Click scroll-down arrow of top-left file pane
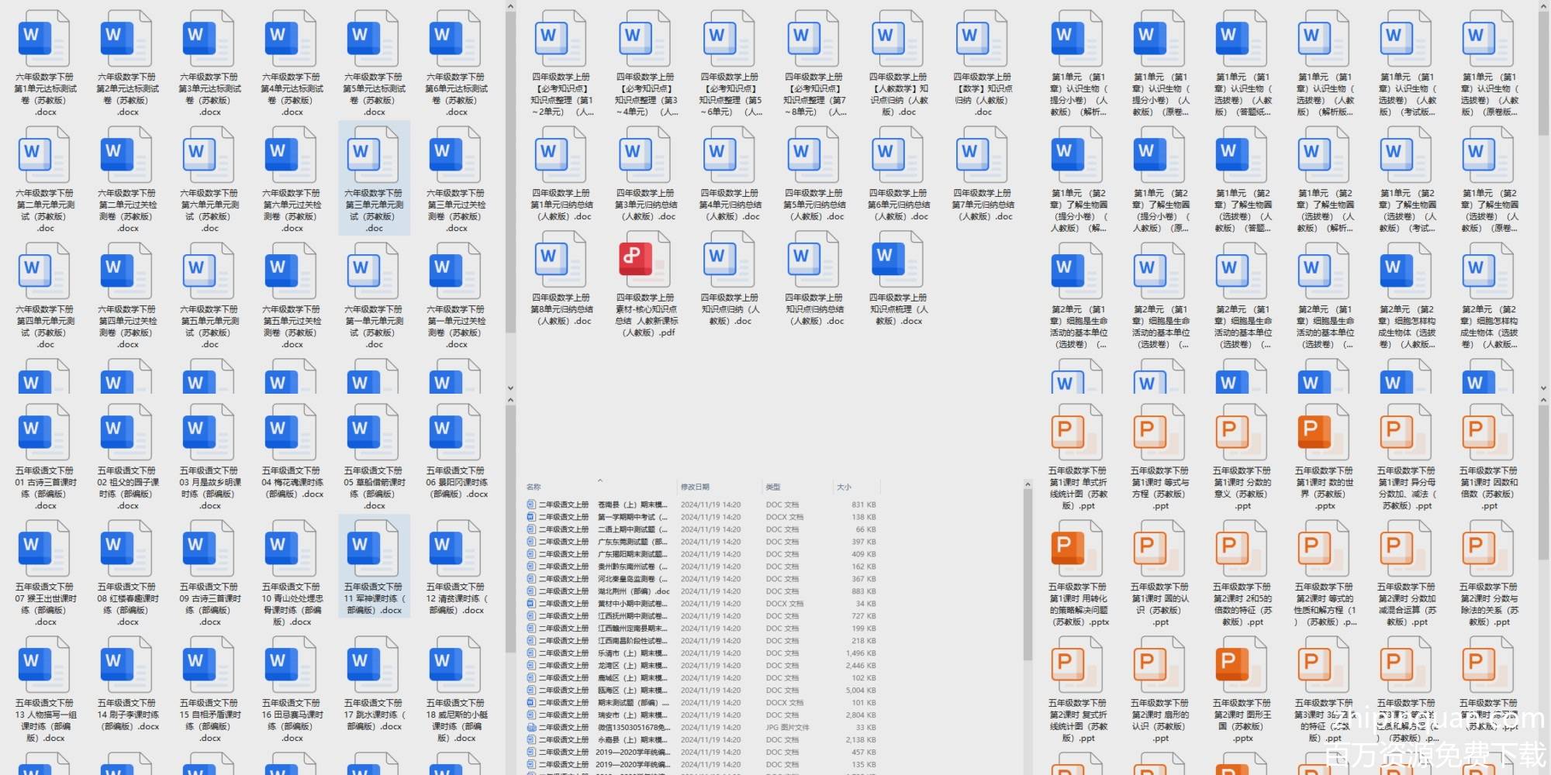This screenshot has width=1551, height=775. (x=510, y=388)
